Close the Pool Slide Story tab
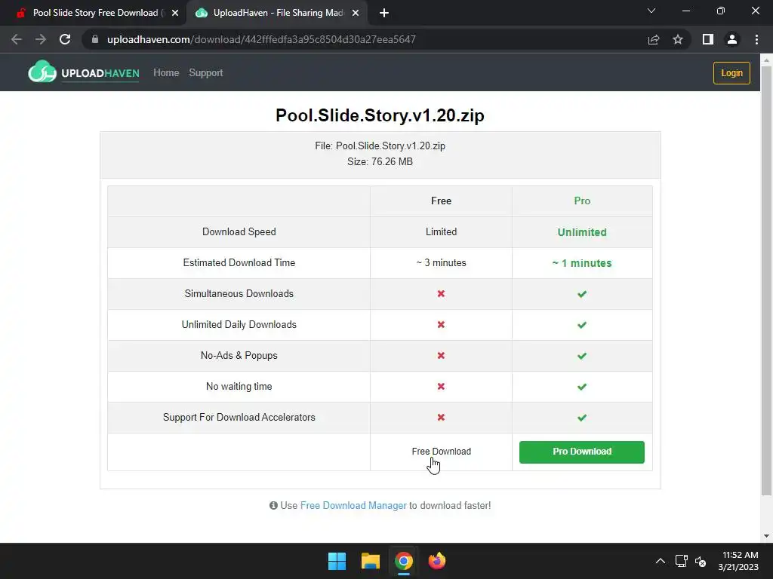Image resolution: width=773 pixels, height=579 pixels. tap(175, 13)
